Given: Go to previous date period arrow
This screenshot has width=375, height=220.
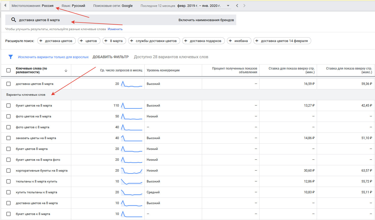Looking at the screenshot, I should [x=237, y=6].
